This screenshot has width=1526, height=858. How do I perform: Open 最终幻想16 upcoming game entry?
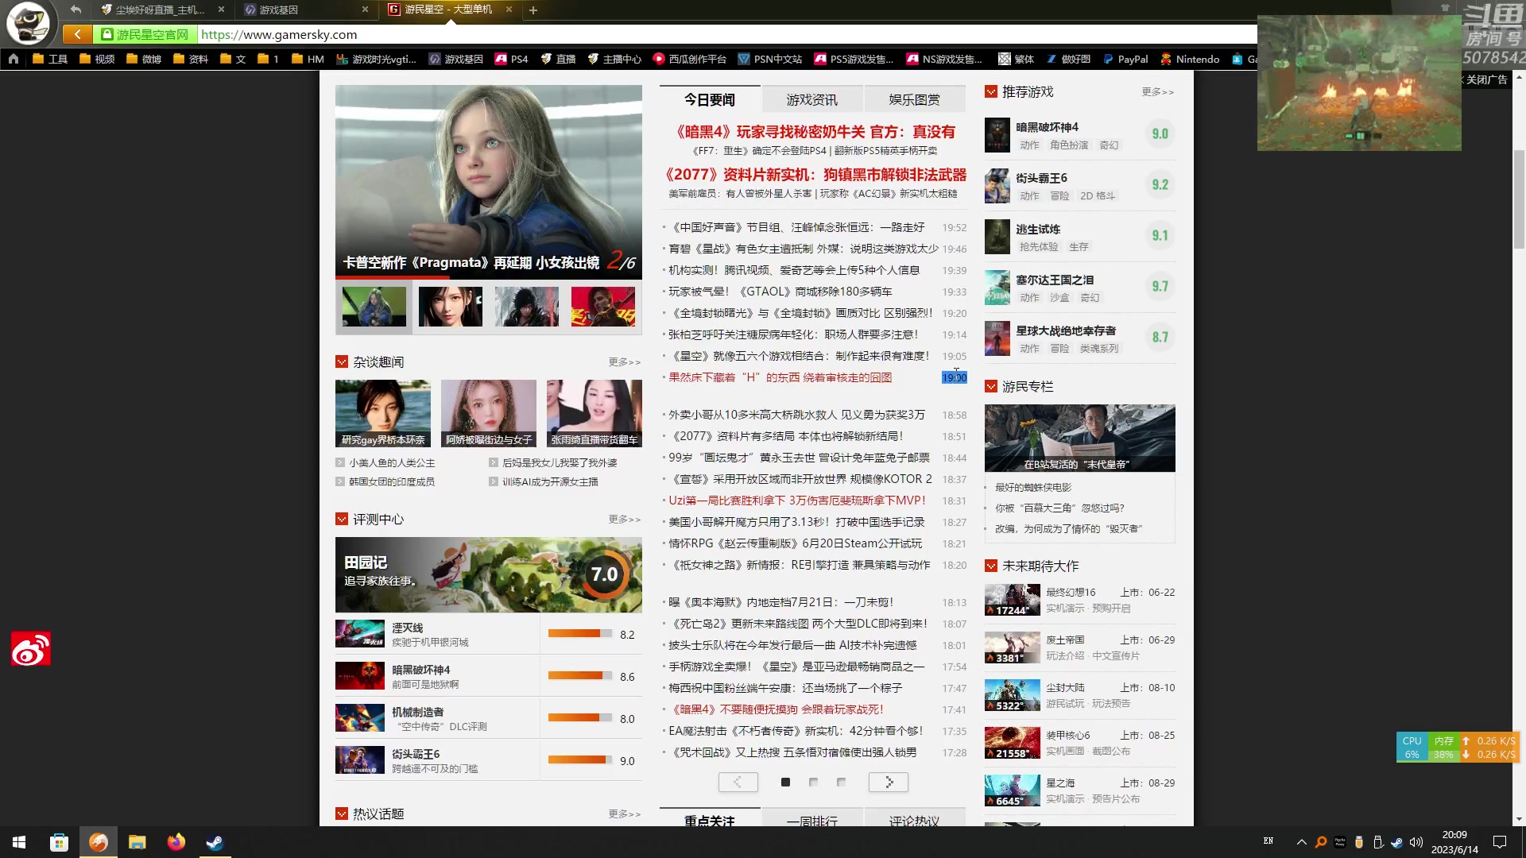pos(1079,600)
